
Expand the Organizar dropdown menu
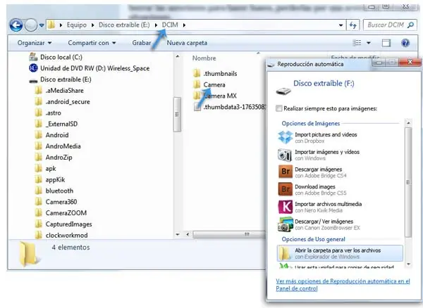35,43
